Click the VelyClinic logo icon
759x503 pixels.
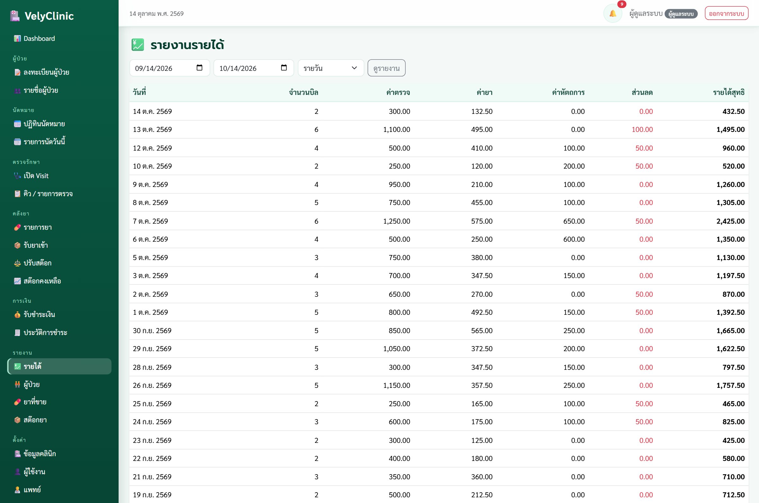coord(15,16)
